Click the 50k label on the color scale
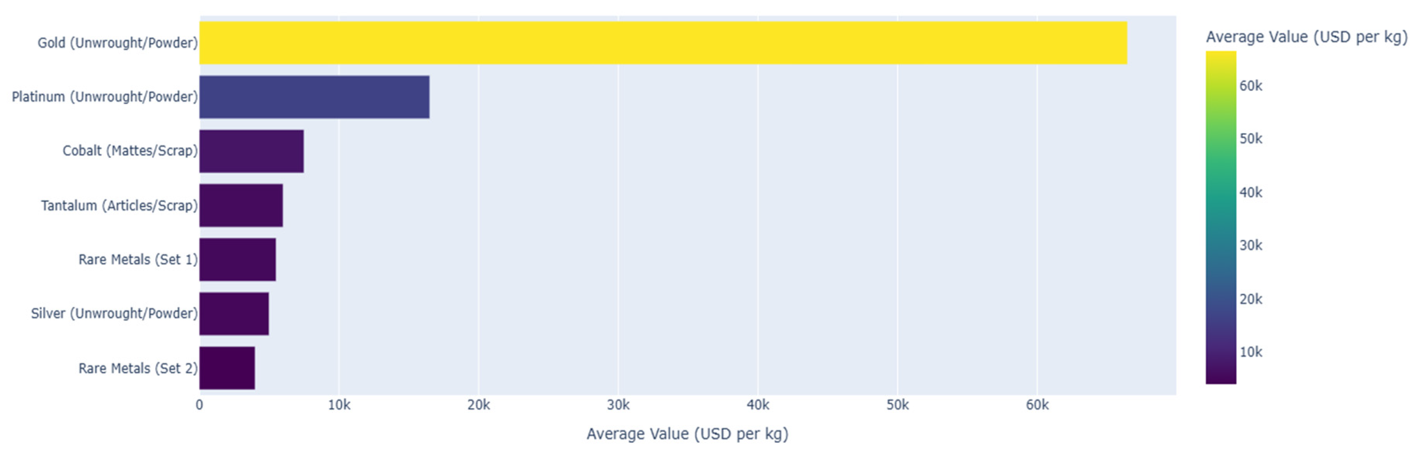 1251,139
